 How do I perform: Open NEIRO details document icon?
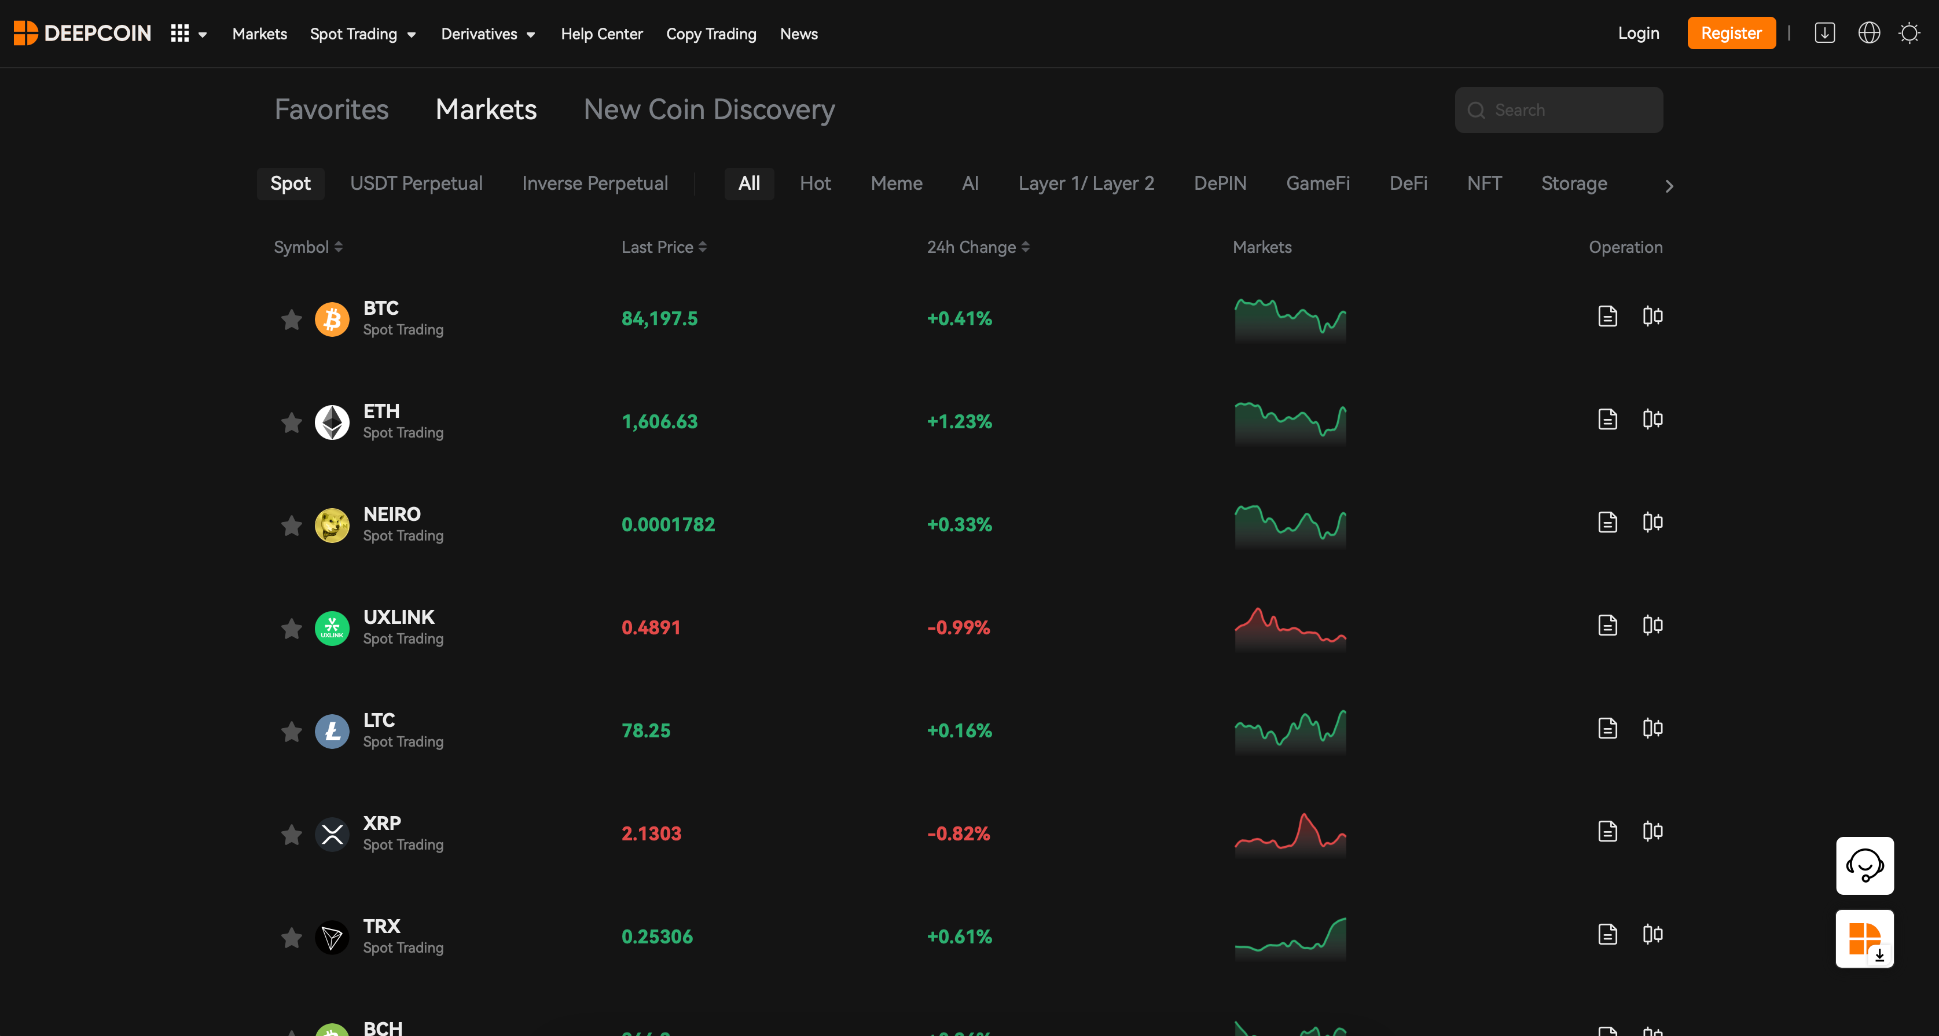(x=1607, y=523)
